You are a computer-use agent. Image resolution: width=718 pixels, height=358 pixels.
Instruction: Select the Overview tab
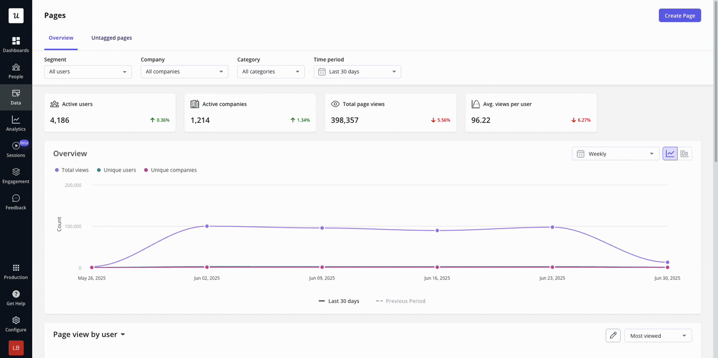(61, 38)
